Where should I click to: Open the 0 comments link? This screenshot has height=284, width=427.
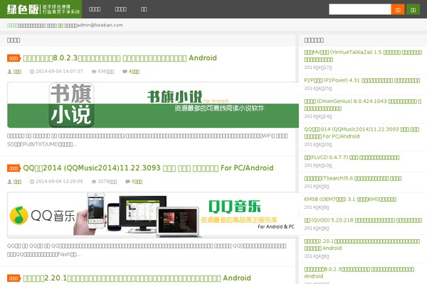tap(137, 182)
